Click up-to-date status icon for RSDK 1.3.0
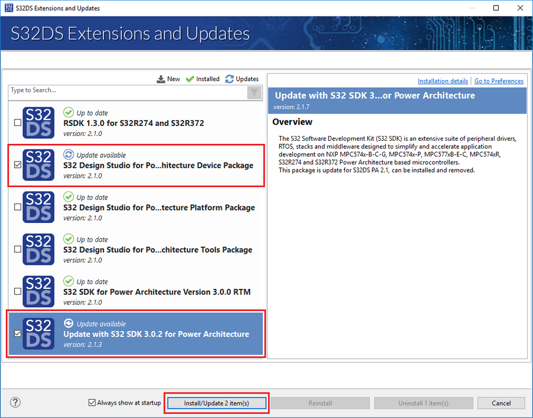The height and width of the screenshot is (418, 533). [68, 112]
